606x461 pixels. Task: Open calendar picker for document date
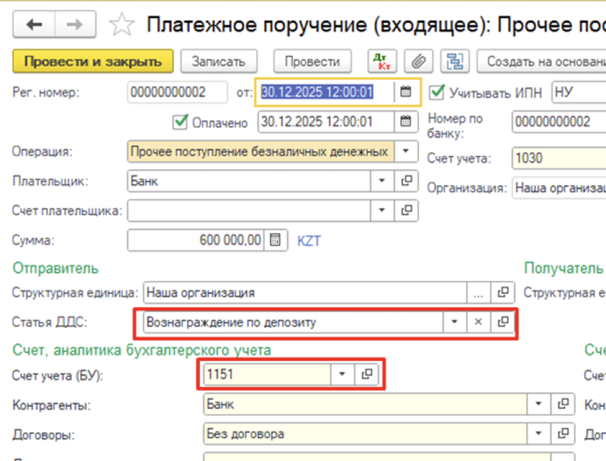pyautogui.click(x=406, y=92)
